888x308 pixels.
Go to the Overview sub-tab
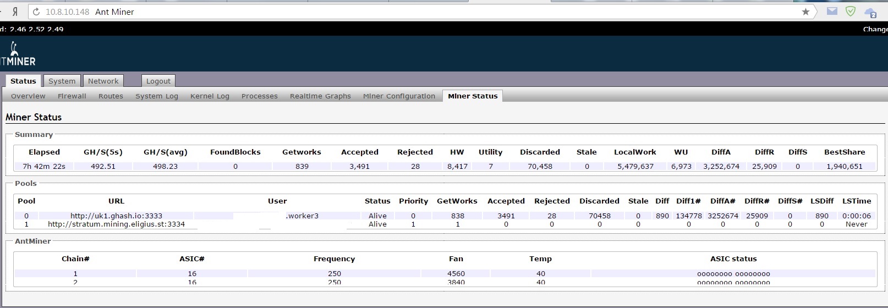pyautogui.click(x=28, y=96)
